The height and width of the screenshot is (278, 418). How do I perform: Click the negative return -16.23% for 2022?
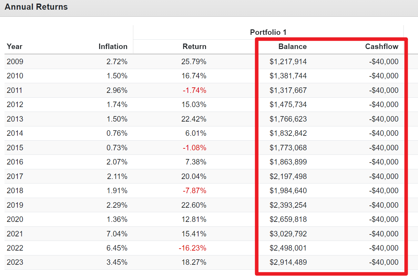192,248
